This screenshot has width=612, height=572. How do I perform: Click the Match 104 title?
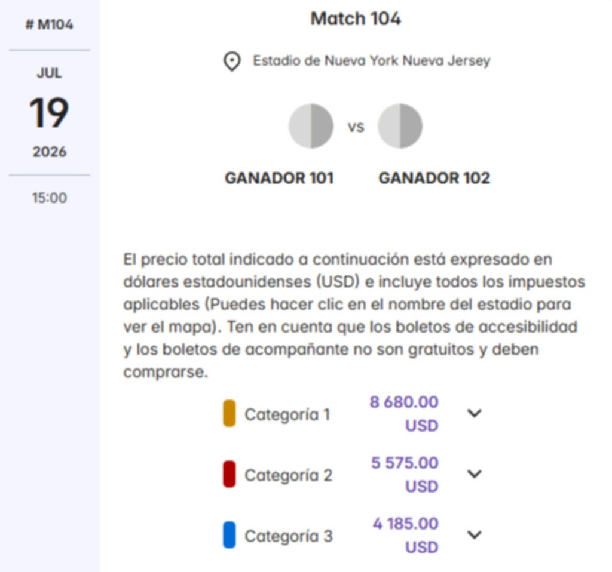click(355, 19)
